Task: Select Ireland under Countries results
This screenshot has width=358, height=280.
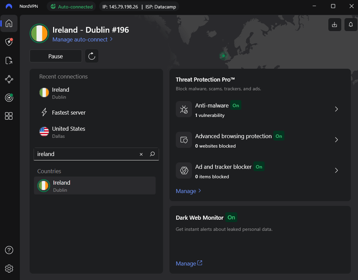Action: pos(95,186)
